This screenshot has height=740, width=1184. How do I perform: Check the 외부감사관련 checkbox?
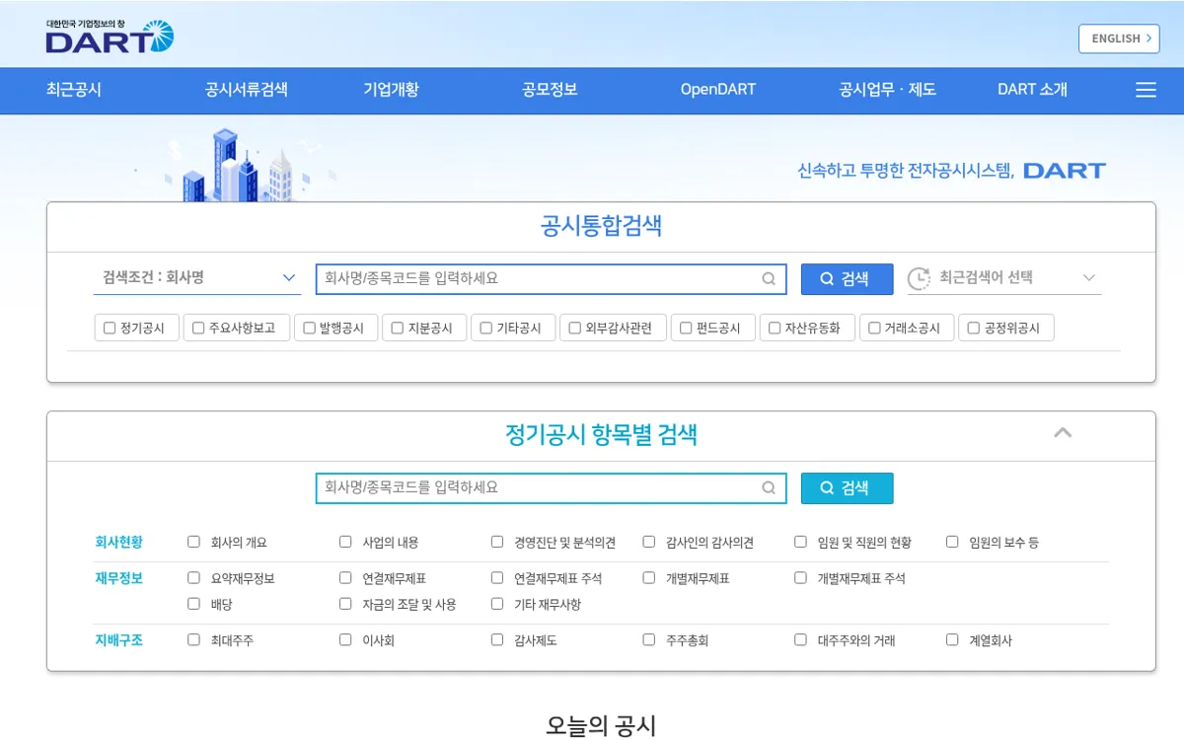[575, 329]
